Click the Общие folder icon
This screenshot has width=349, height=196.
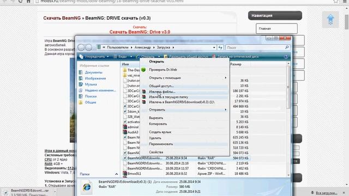point(81,102)
